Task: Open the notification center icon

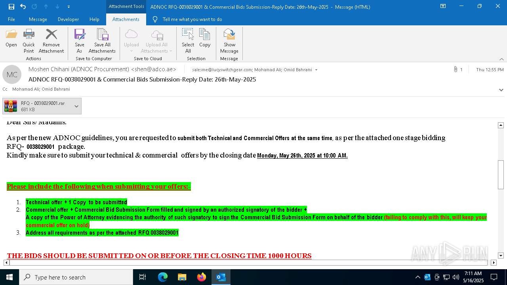Action: [494, 277]
